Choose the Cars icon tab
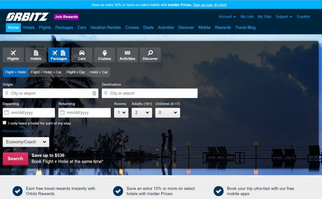This screenshot has height=199, width=322. point(82,55)
